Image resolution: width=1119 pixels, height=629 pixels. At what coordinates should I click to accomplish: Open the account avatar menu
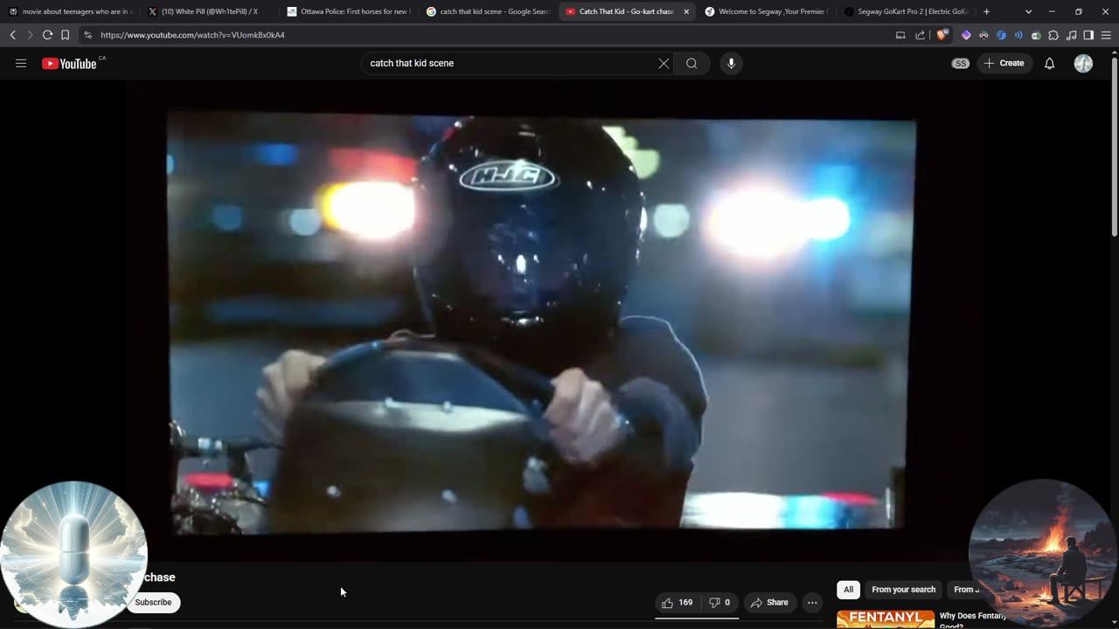pos(1083,63)
